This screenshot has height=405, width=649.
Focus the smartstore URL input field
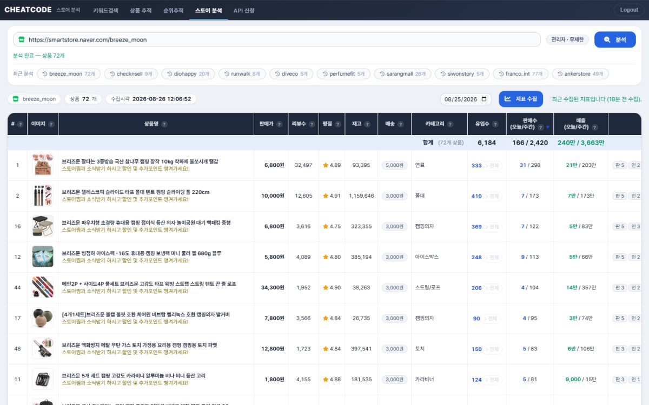[277, 40]
